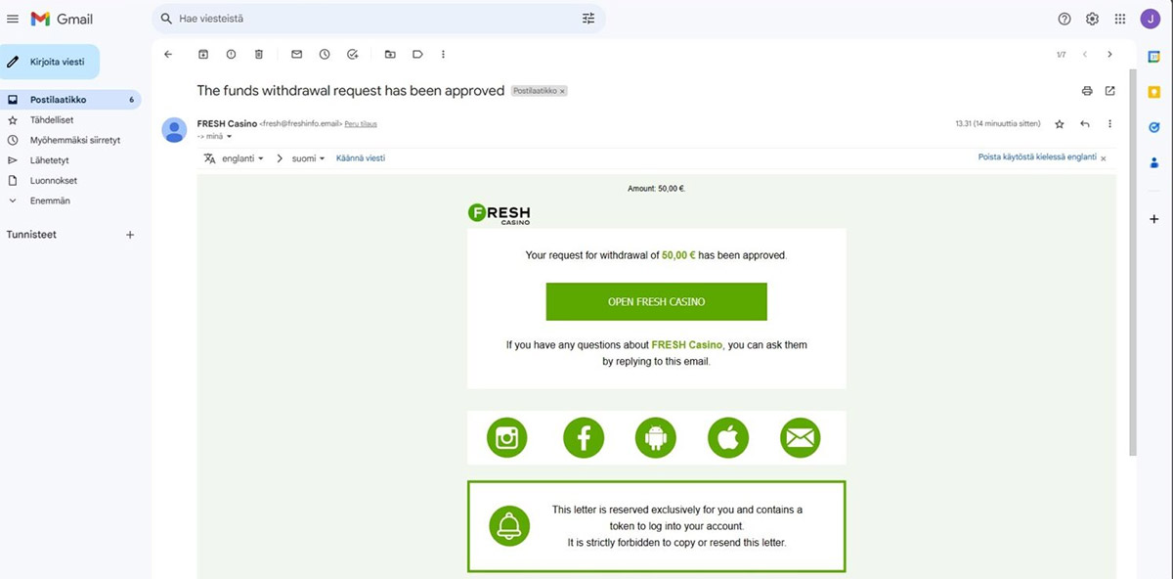This screenshot has width=1173, height=579.
Task: Open Contacts side panel
Action: click(x=1154, y=162)
